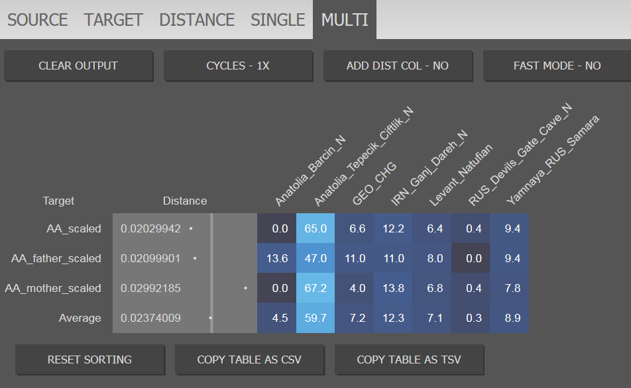Viewport: 631px width, 388px height.
Task: Click the 6.4 cell for AA_scaled
Action: click(431, 228)
